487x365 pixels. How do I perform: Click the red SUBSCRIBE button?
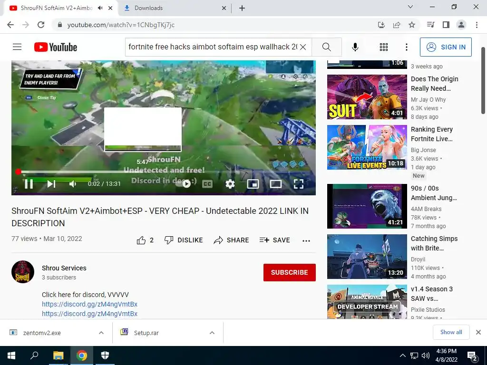pyautogui.click(x=290, y=272)
